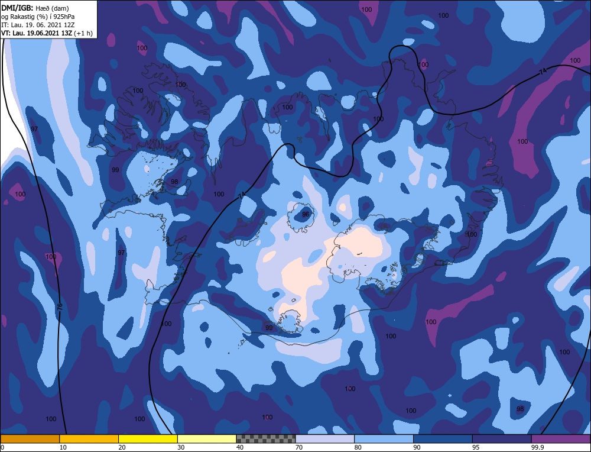Click the "DMI/IGB: Hæð (dam)" title line
591x452 pixels.
pos(35,8)
